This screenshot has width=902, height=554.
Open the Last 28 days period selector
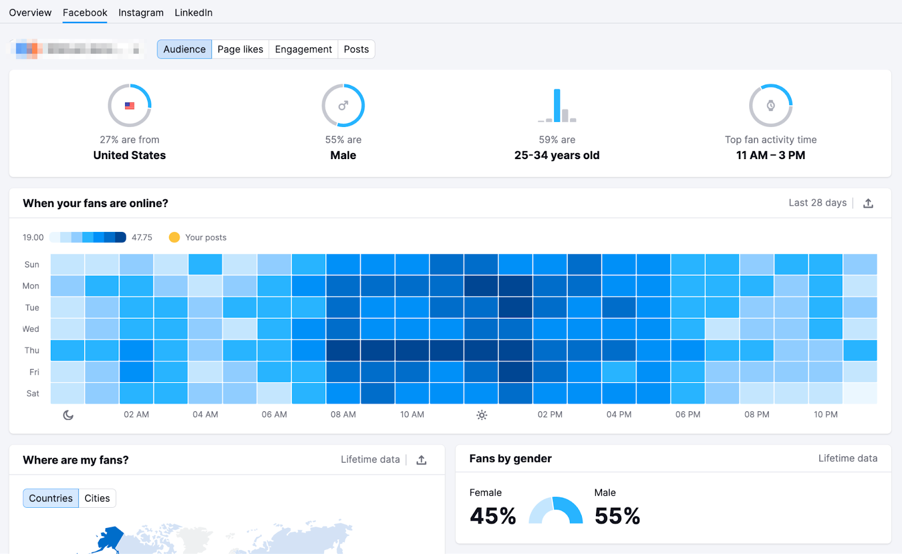tap(817, 203)
